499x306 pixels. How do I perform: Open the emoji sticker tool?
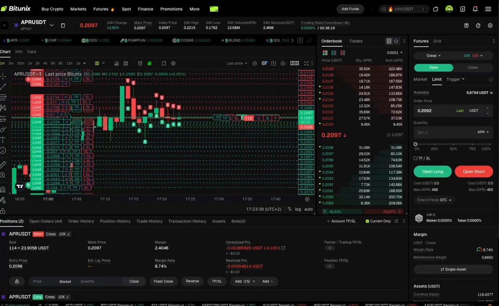pyautogui.click(x=3, y=150)
